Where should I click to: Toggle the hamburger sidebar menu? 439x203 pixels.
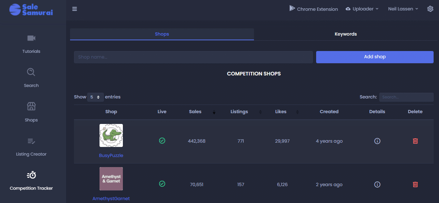(75, 9)
